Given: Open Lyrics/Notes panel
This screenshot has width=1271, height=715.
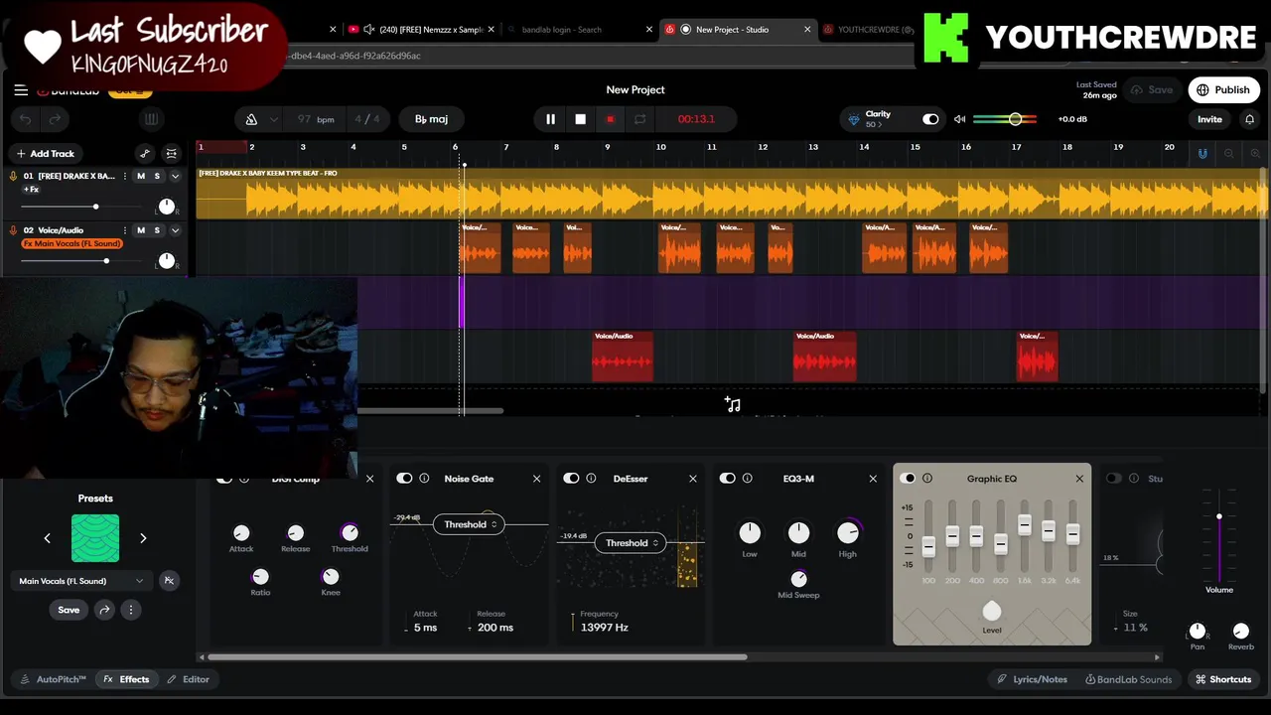Looking at the screenshot, I should tap(1032, 679).
